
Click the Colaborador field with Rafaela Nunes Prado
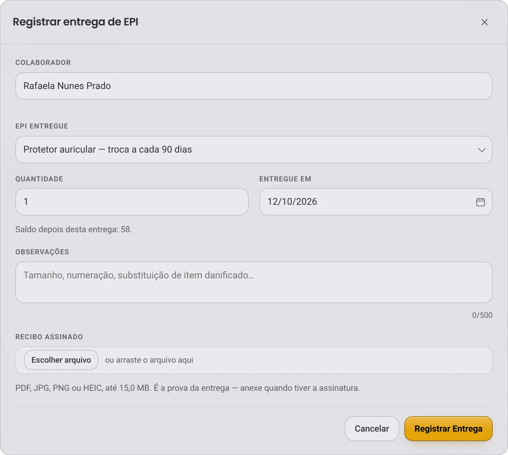click(254, 86)
